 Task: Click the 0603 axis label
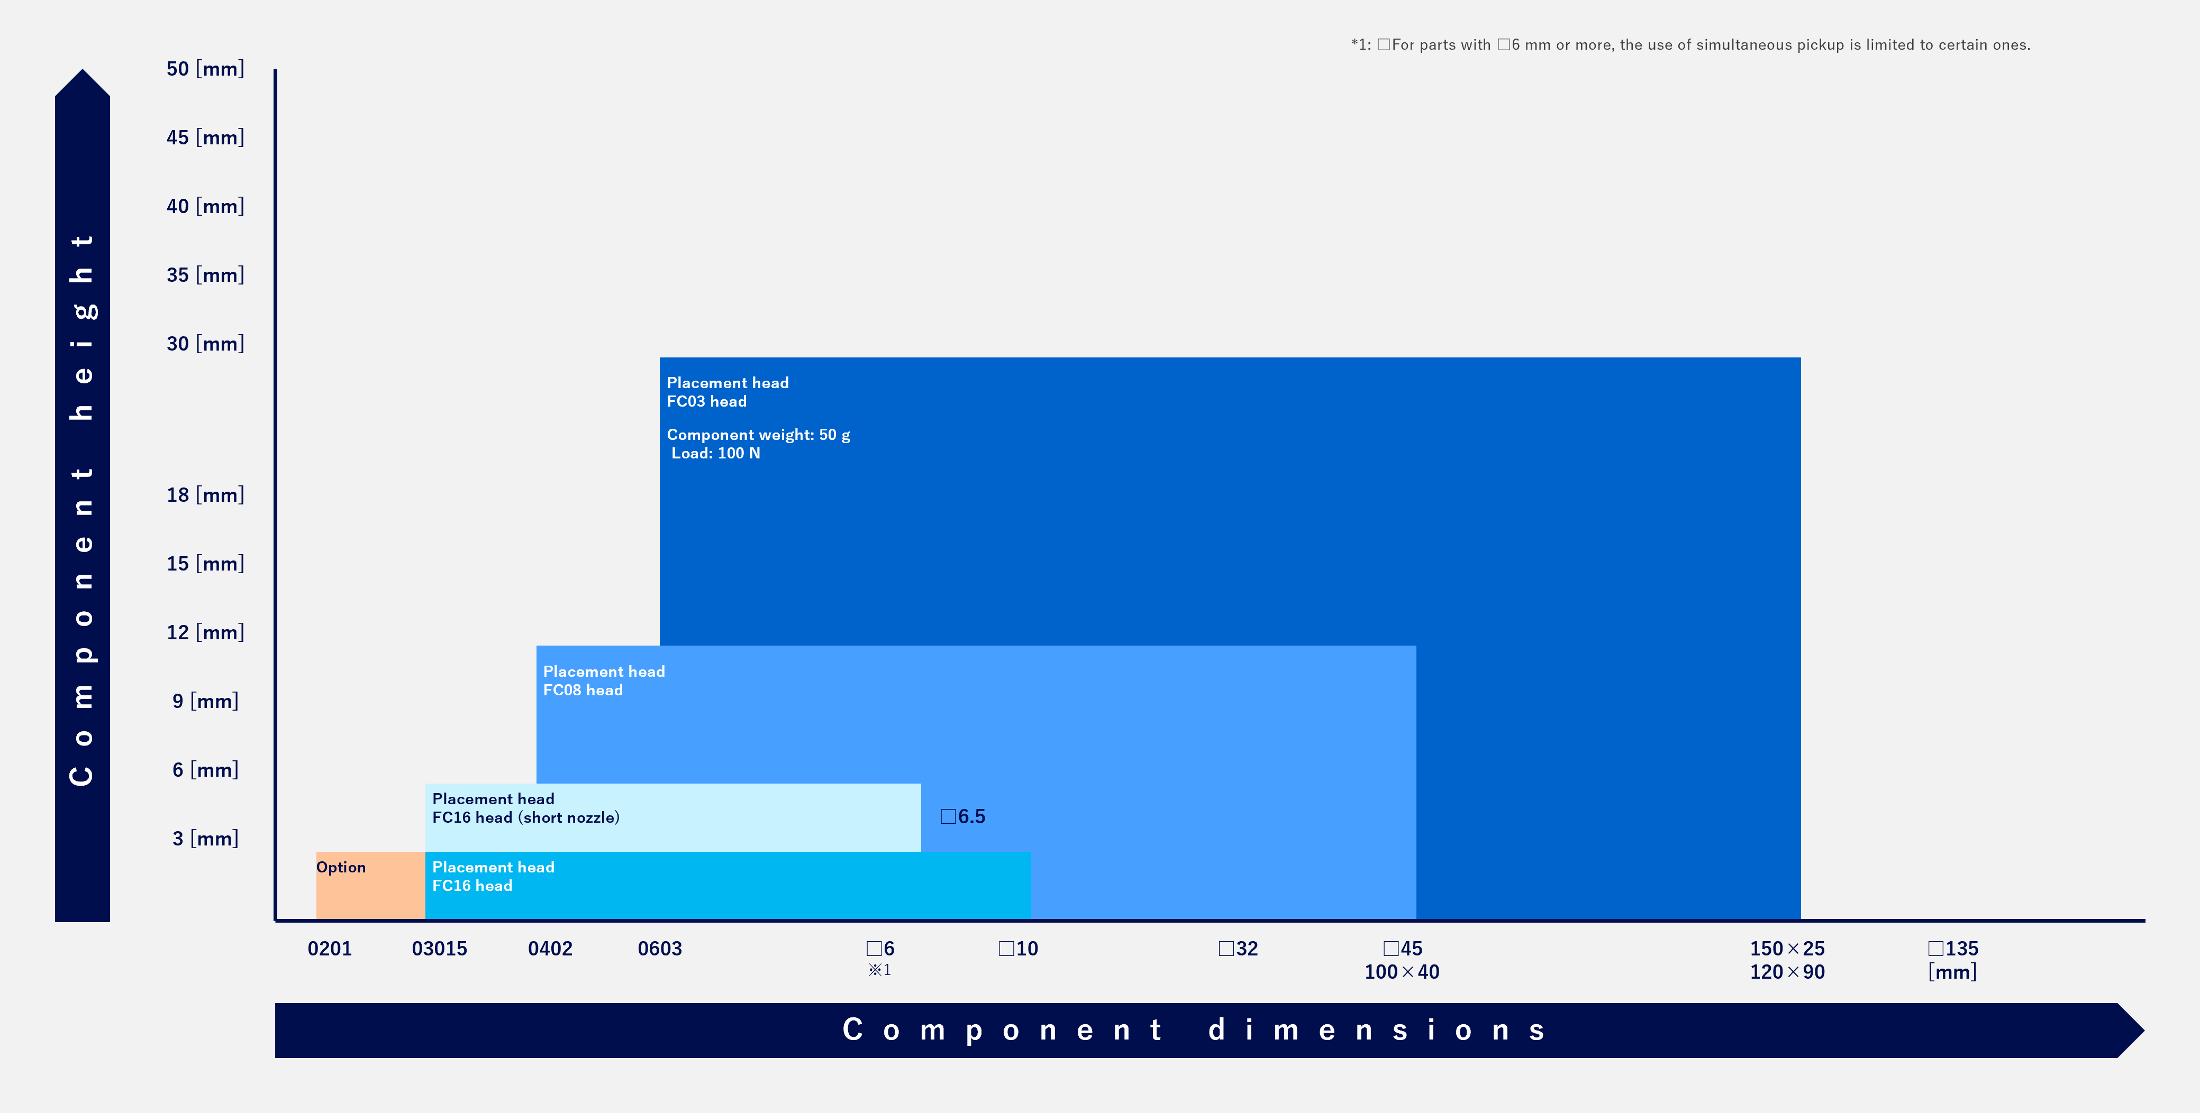659,949
